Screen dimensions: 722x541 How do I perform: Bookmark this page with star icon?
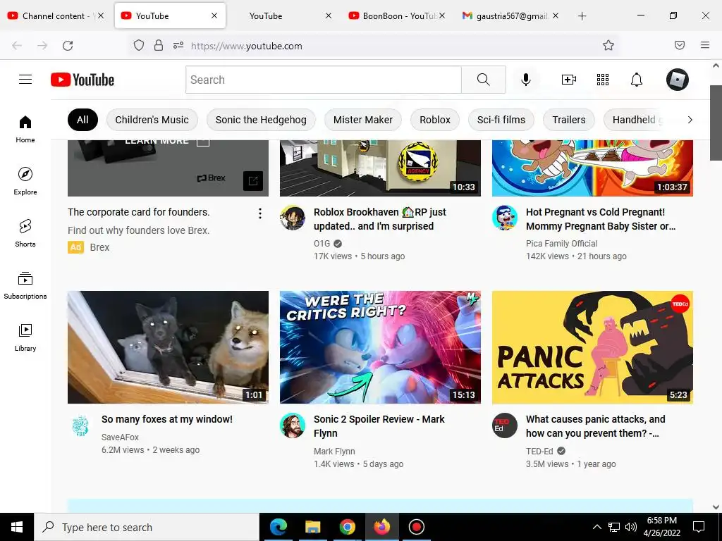tap(608, 45)
